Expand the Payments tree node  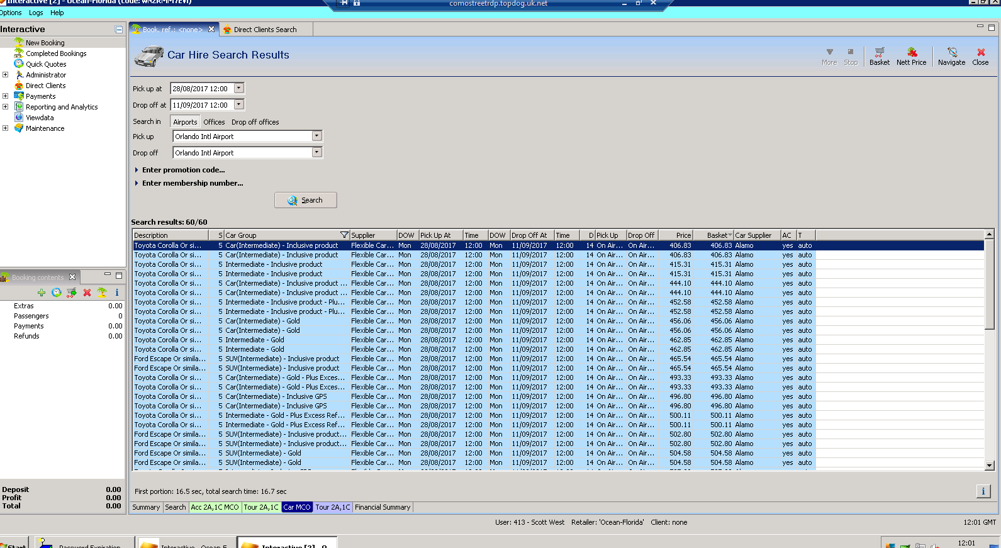tap(5, 96)
